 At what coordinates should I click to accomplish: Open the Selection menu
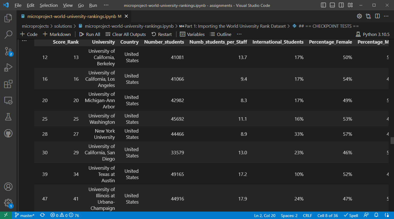pyautogui.click(x=49, y=5)
